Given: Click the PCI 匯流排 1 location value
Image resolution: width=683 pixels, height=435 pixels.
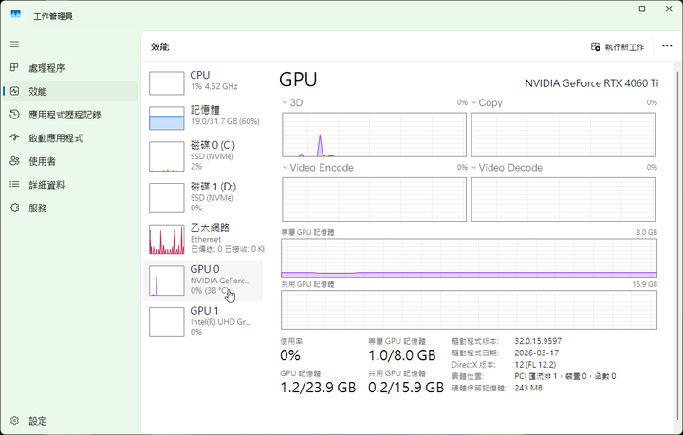Looking at the screenshot, I should coord(565,376).
